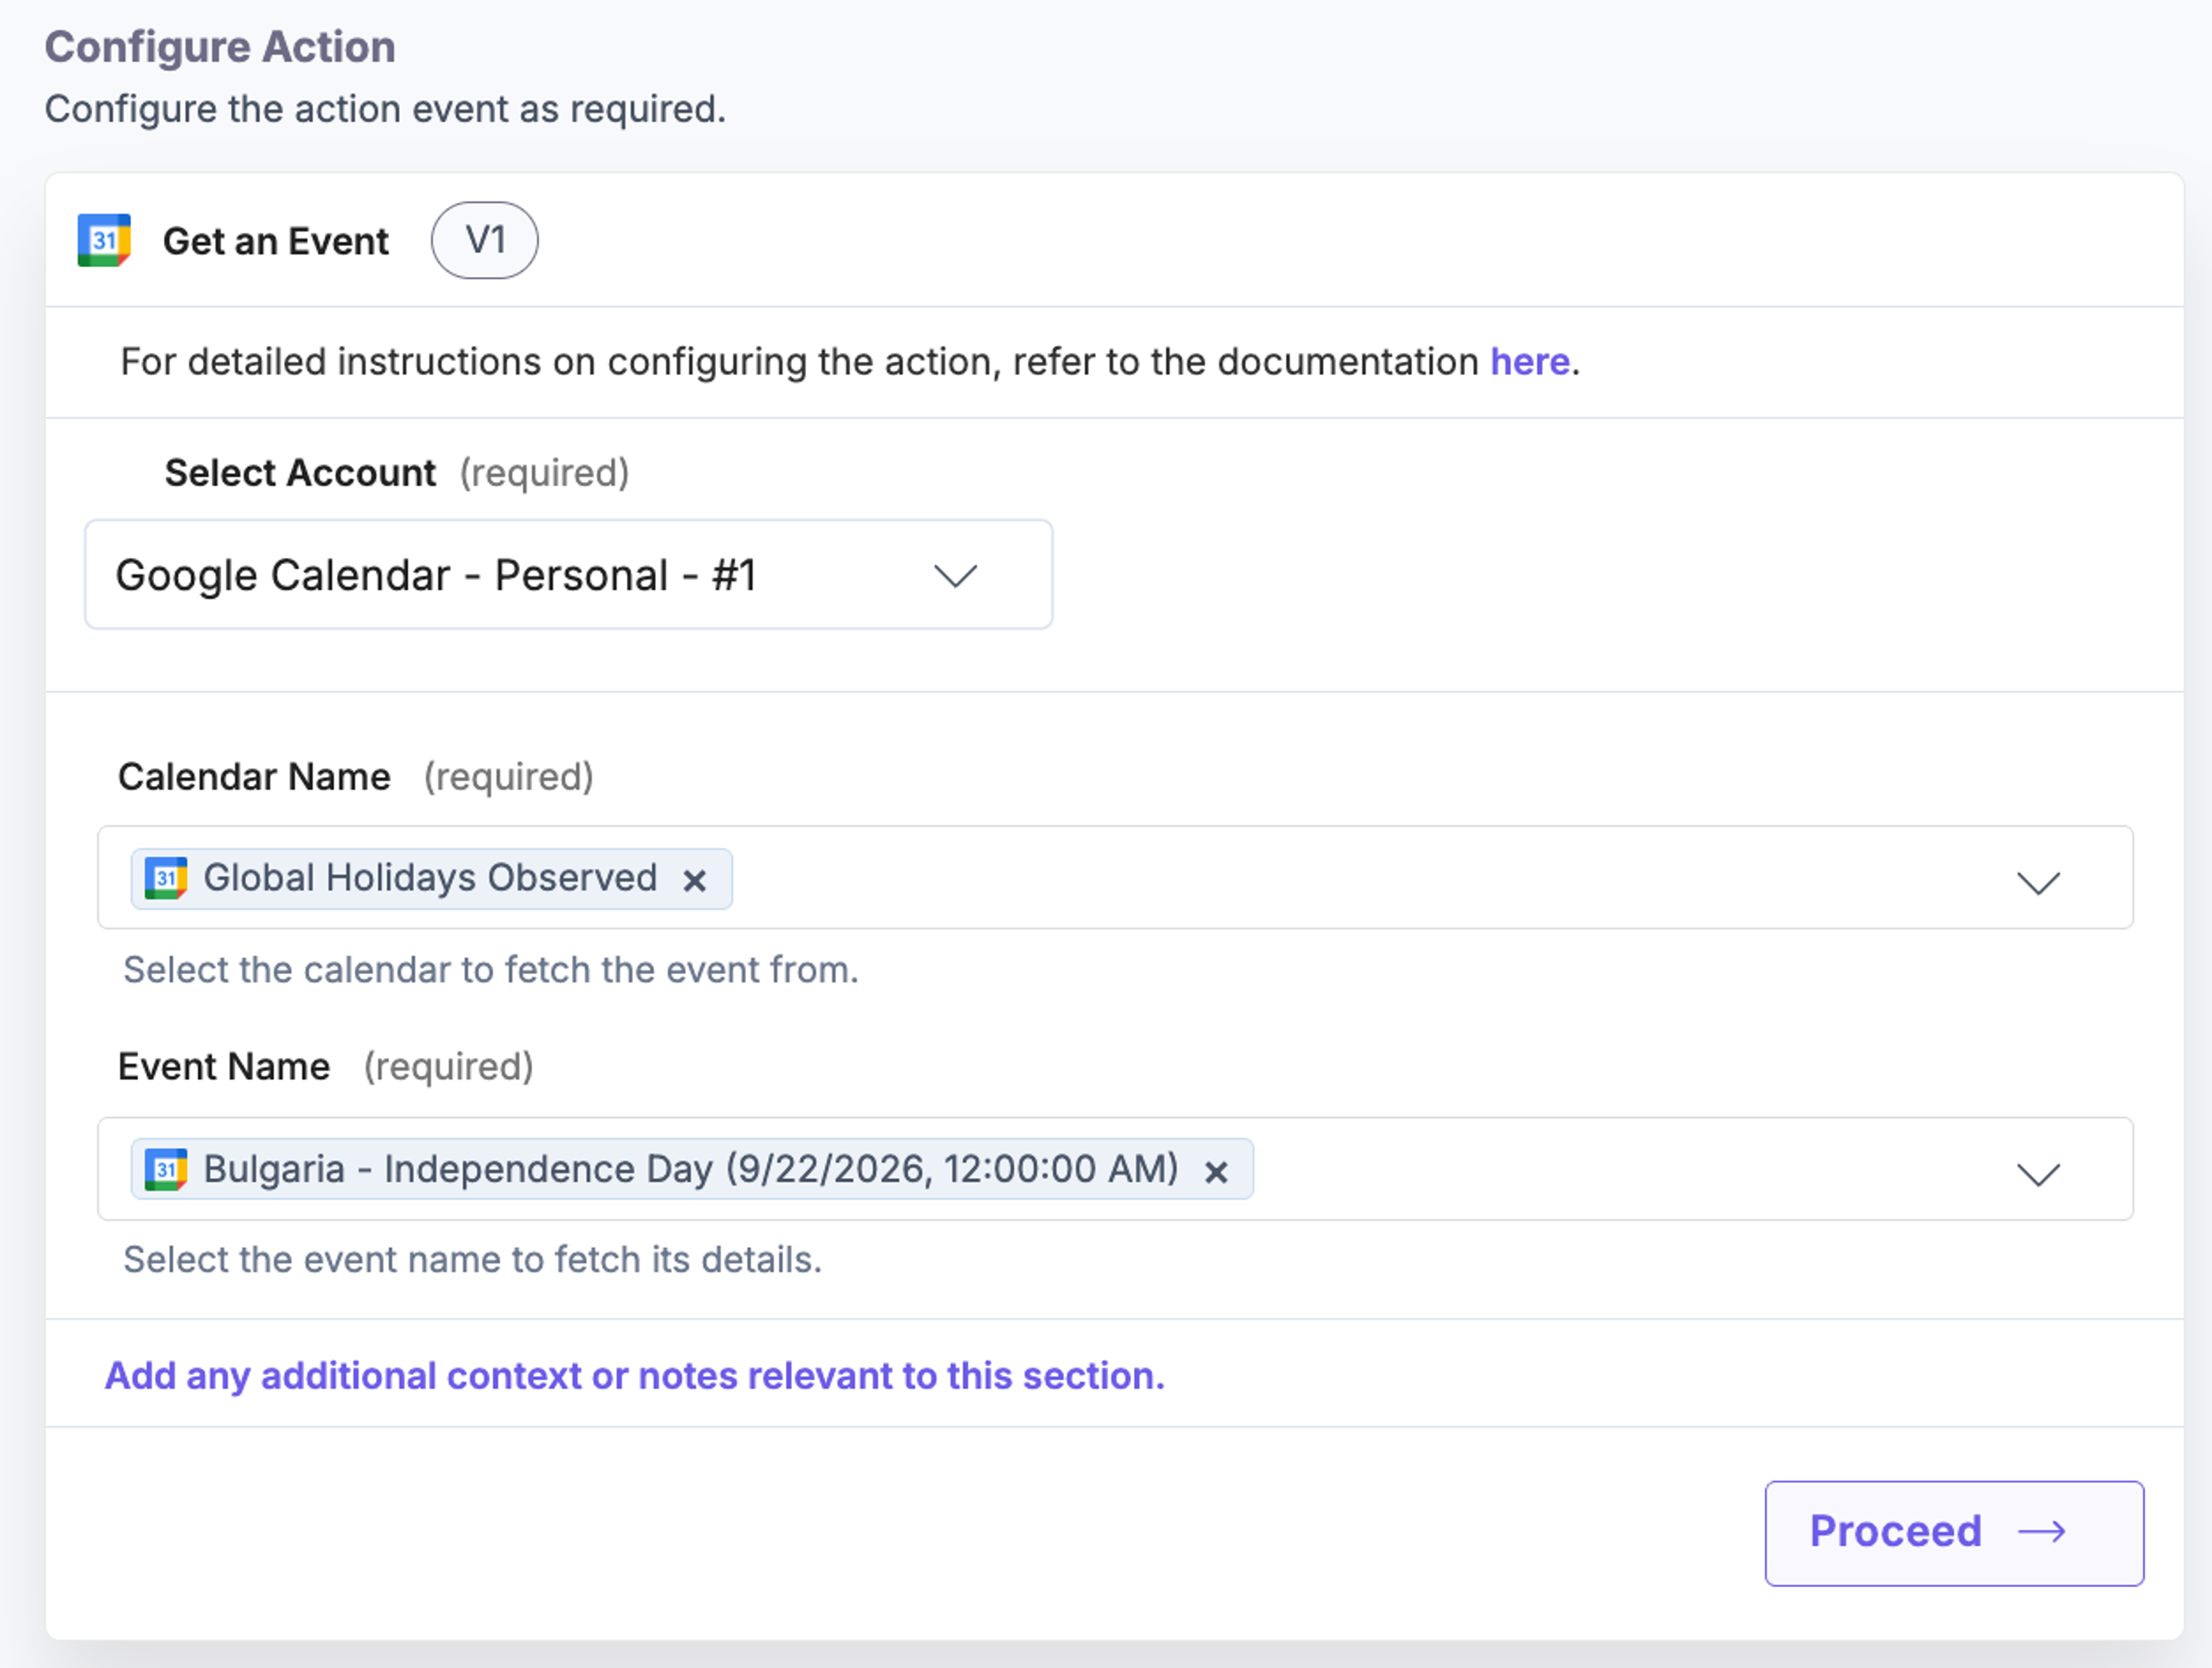The image size is (2212, 1668).
Task: Click the calendar icon in the Global Holidays chip
Action: 166,878
